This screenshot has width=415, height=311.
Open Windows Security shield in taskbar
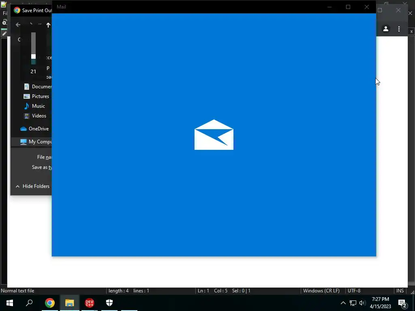[x=109, y=302]
